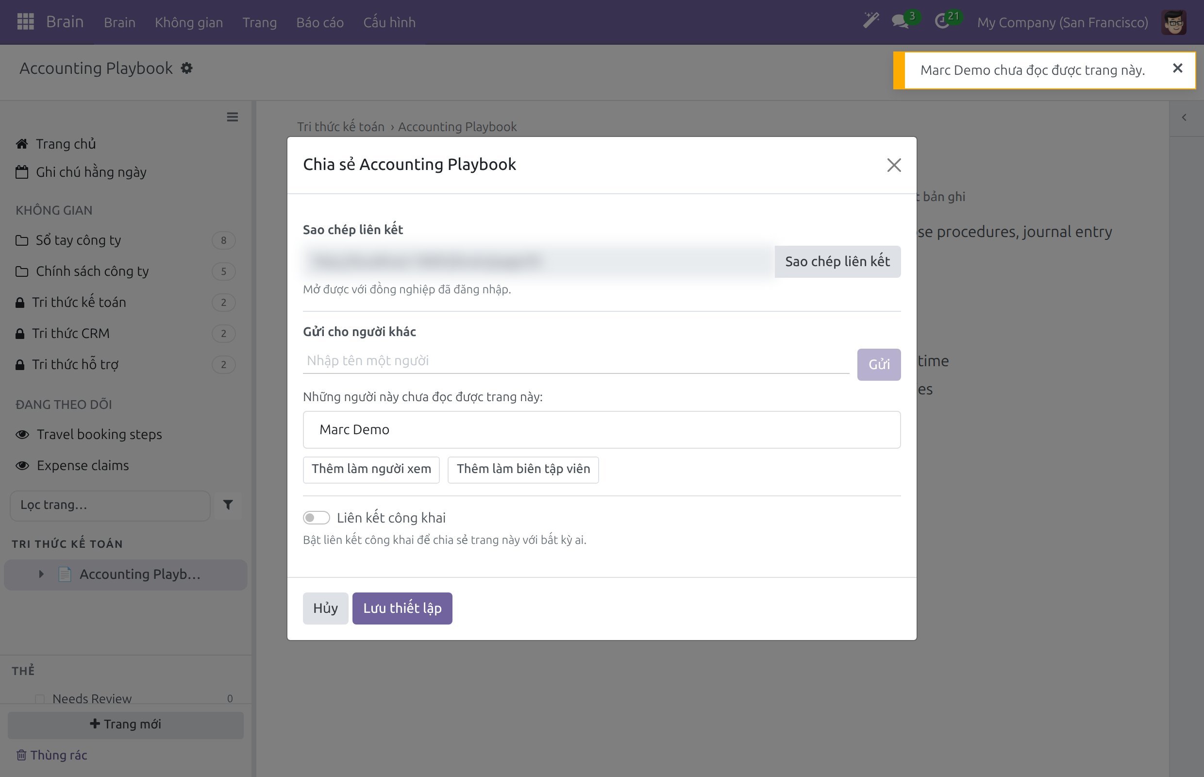
Task: Enable the Liên kết công khai toggle
Action: pyautogui.click(x=316, y=518)
